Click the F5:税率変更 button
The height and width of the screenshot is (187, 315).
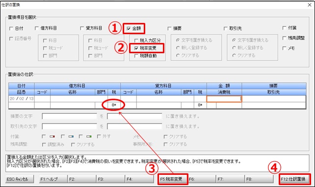(173, 179)
